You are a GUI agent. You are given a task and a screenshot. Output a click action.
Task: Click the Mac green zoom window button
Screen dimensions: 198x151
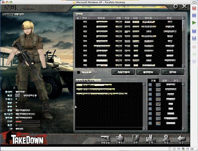(11, 2)
